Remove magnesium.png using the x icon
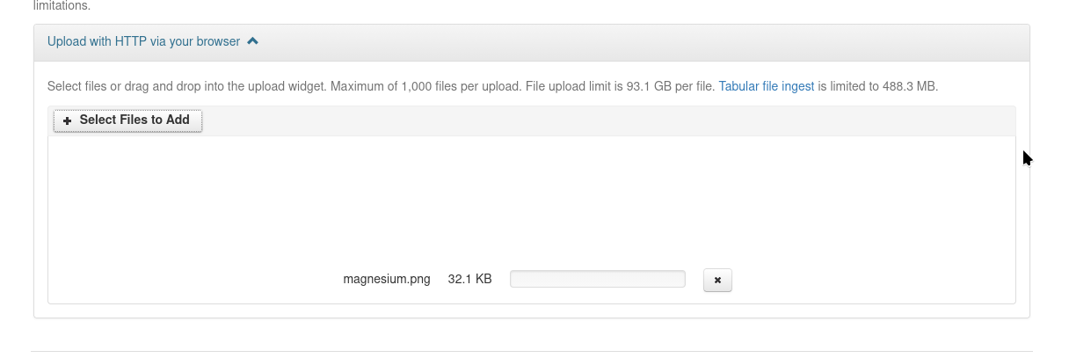The image size is (1069, 358). point(717,281)
